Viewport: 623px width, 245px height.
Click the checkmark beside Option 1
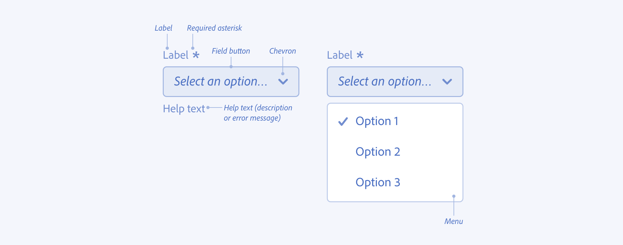pos(343,122)
